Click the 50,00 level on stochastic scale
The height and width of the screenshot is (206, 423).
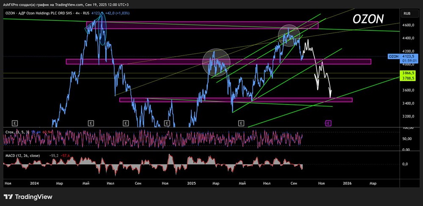point(407,139)
